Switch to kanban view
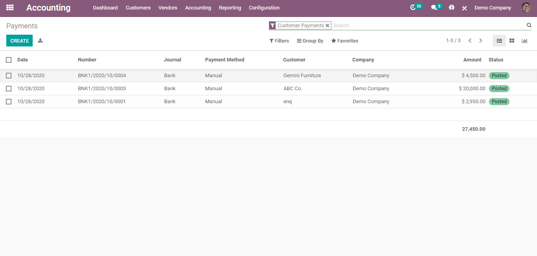 512,41
